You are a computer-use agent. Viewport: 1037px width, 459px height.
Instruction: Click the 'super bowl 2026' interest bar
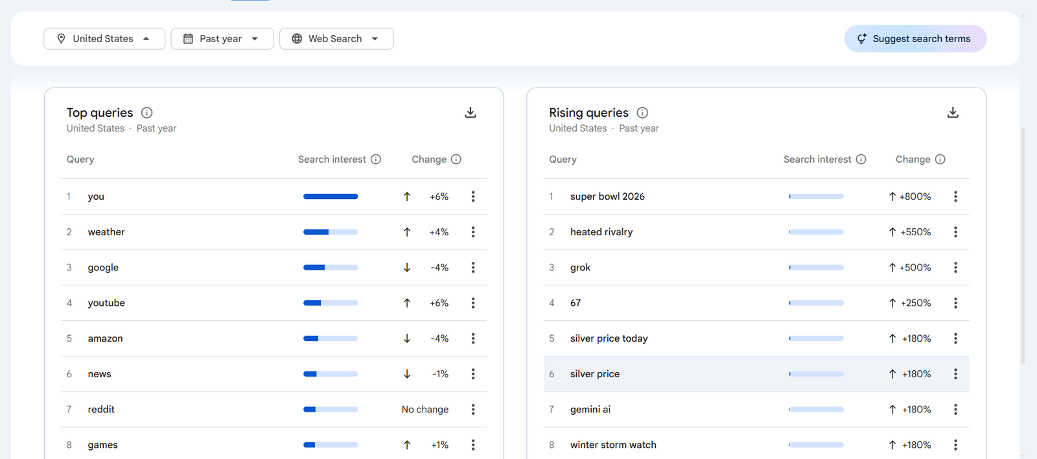coord(816,196)
